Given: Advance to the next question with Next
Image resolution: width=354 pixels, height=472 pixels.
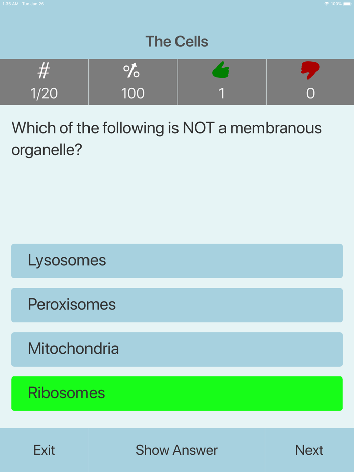Looking at the screenshot, I should (309, 450).
